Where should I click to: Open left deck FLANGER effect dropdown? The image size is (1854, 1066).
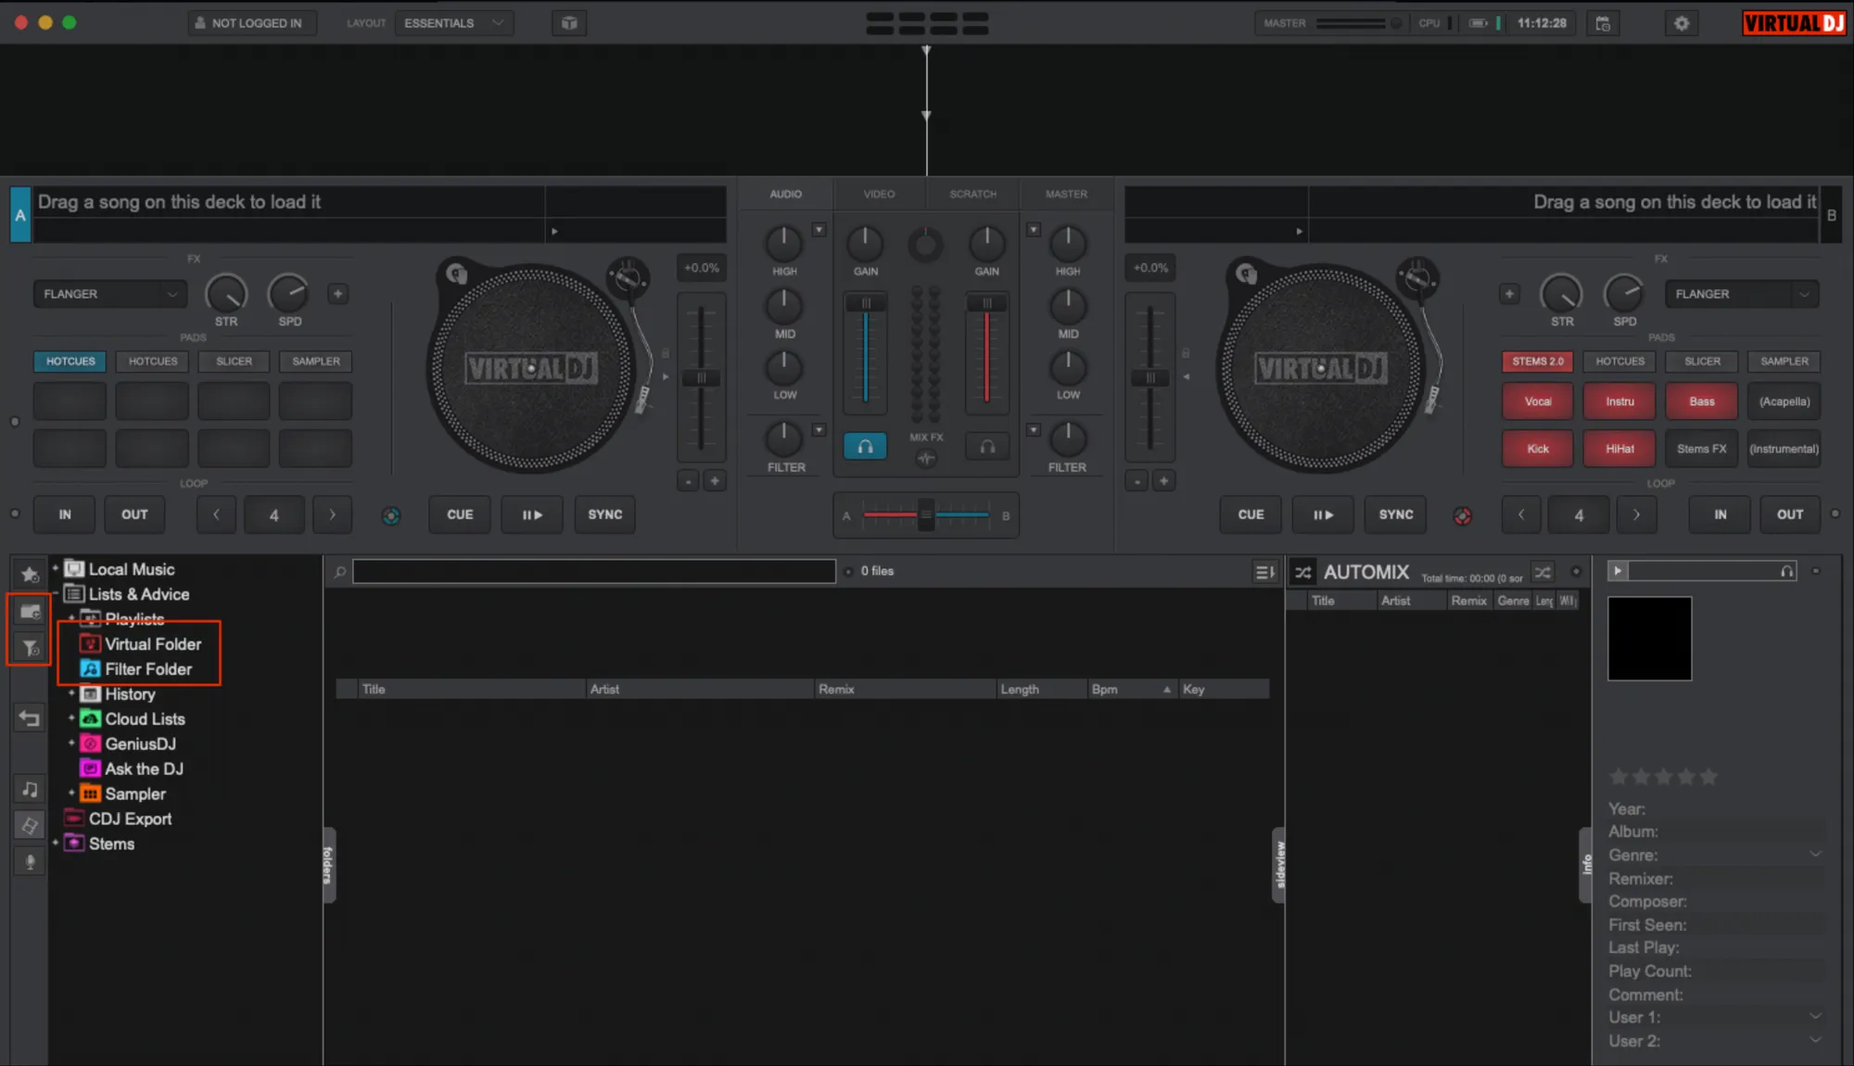(x=109, y=294)
